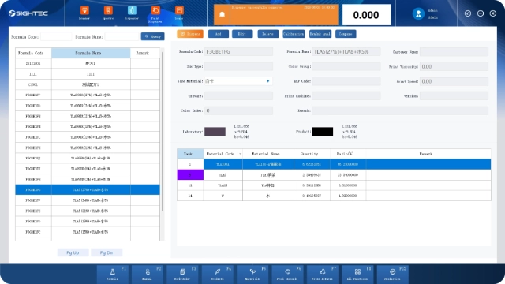
Task: Select the first formula row 25121001
Action: (88, 63)
